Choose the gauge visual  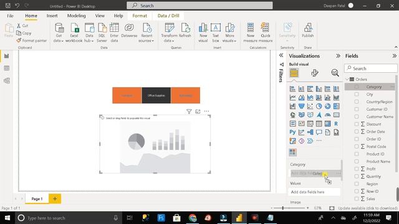point(327,114)
